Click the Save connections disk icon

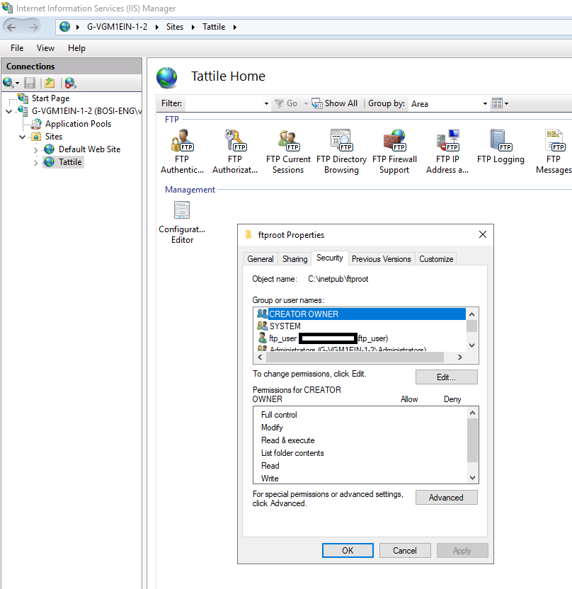30,83
